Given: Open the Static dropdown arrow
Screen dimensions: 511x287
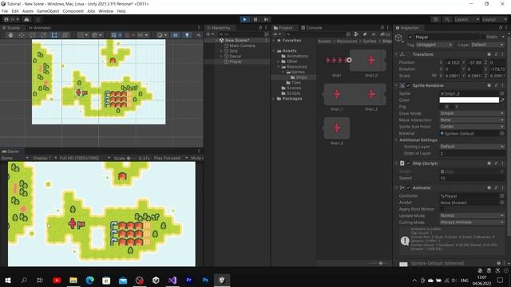Looking at the screenshot, I should (x=503, y=37).
